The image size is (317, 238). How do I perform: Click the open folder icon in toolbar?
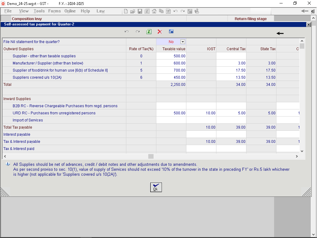coord(132,11)
